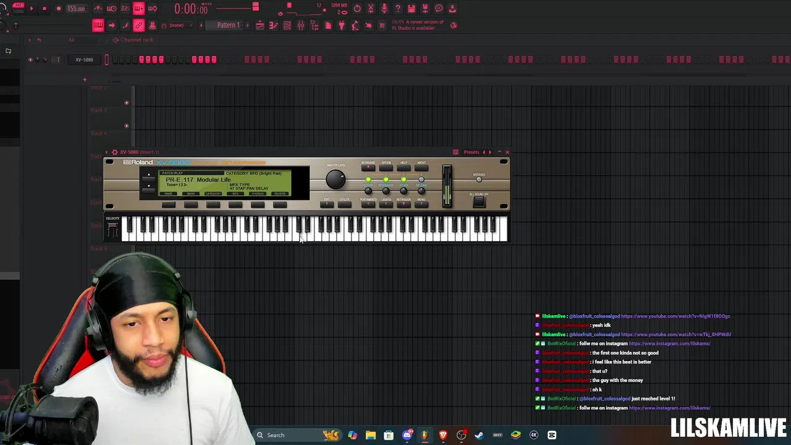Open the online shop cart icon
The height and width of the screenshot is (445, 791).
point(382,25)
